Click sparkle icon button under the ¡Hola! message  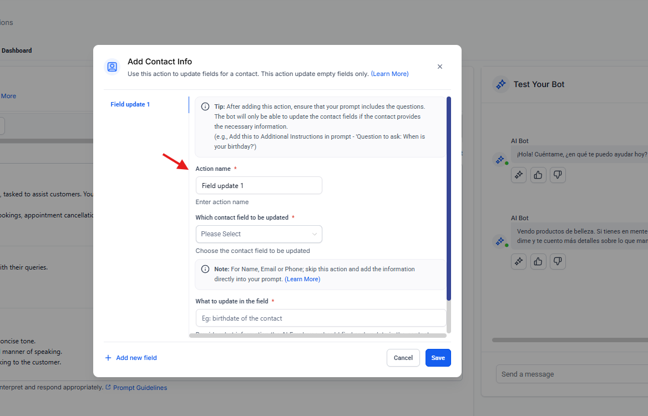pyautogui.click(x=519, y=175)
